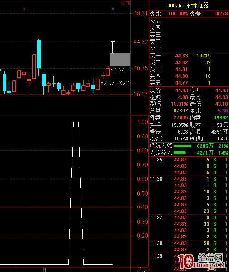Click the 11:28 tick time label
The width and height of the screenshot is (229, 272).
[156, 243]
